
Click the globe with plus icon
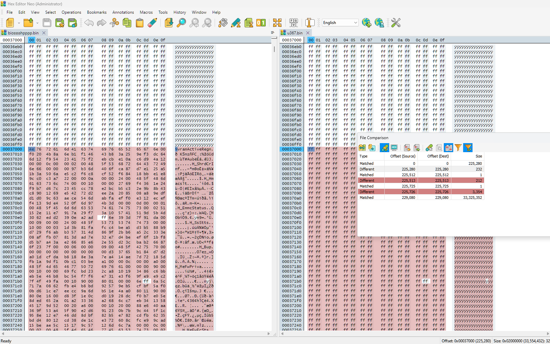pyautogui.click(x=366, y=23)
